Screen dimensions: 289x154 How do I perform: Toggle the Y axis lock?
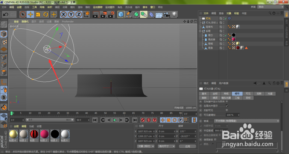tap(71, 14)
